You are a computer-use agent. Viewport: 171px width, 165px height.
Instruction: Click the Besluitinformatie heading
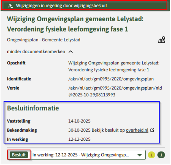tap(32, 108)
